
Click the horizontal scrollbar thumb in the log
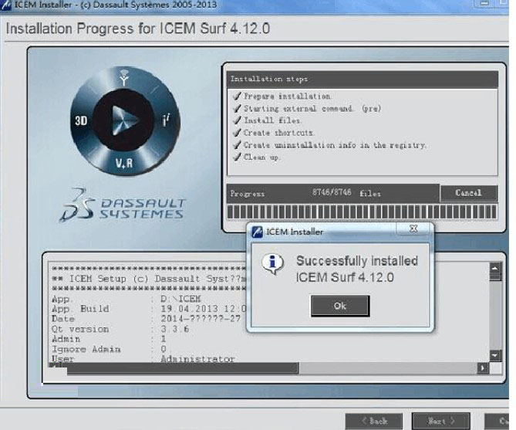point(183,368)
